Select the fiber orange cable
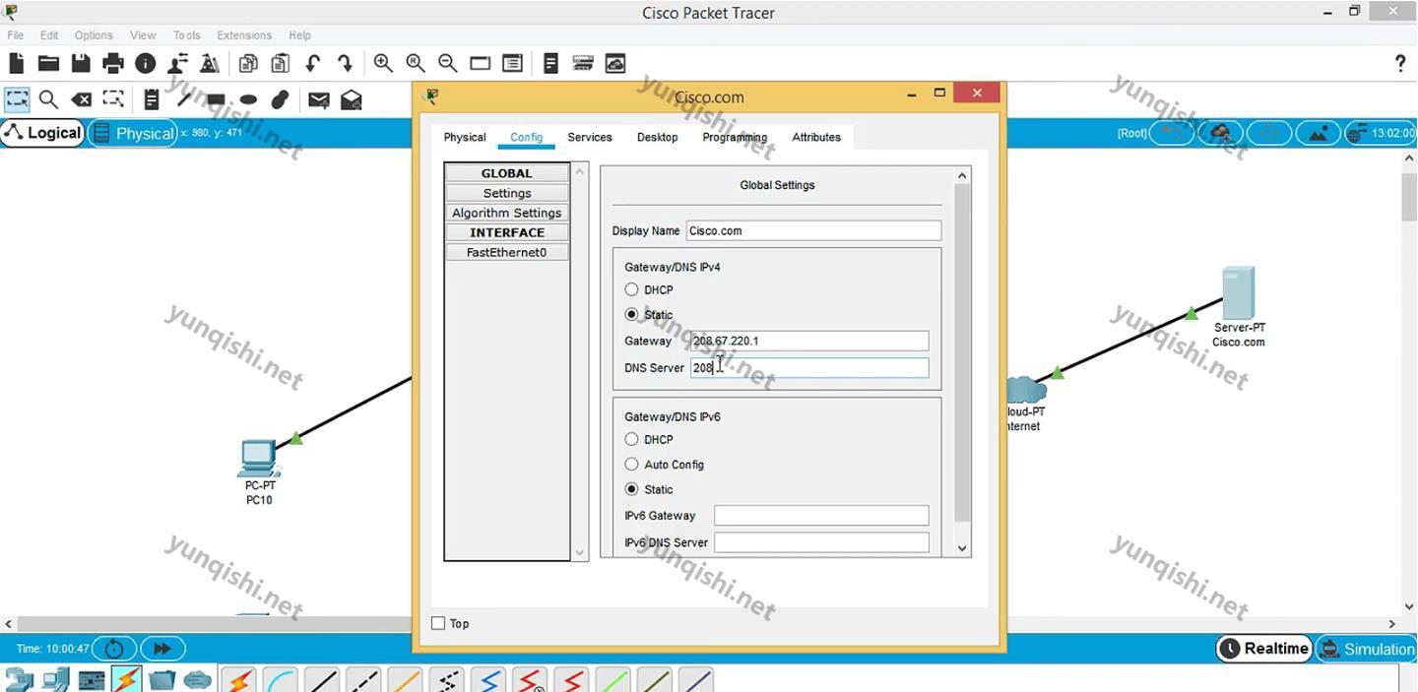Image resolution: width=1418 pixels, height=692 pixels. coord(405,679)
